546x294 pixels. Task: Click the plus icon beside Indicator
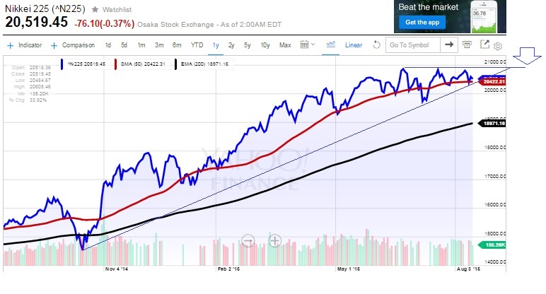coord(10,45)
